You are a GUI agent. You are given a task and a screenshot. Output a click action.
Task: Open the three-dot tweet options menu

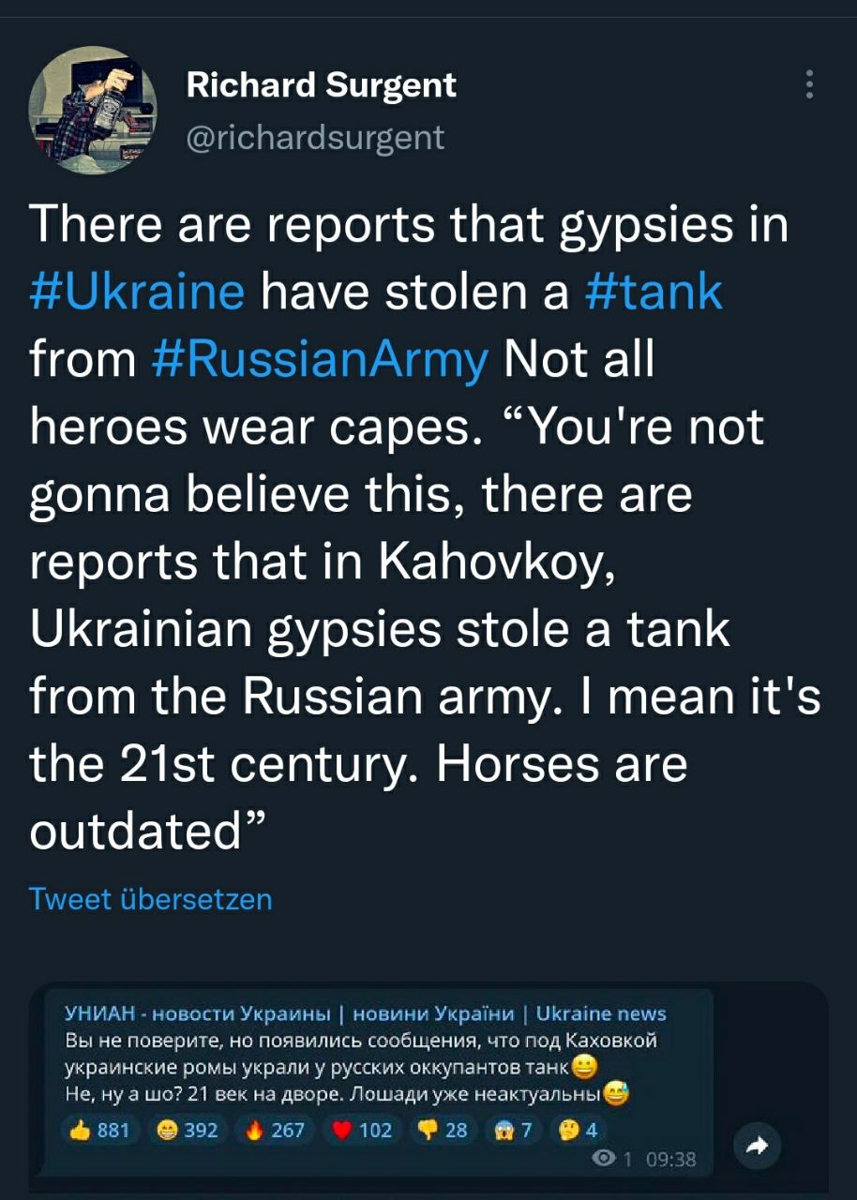809,84
